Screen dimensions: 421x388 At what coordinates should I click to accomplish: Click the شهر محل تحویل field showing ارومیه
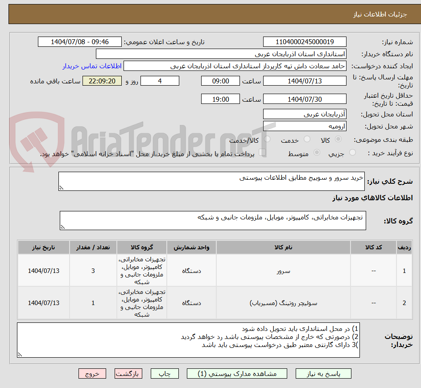coord(305,125)
